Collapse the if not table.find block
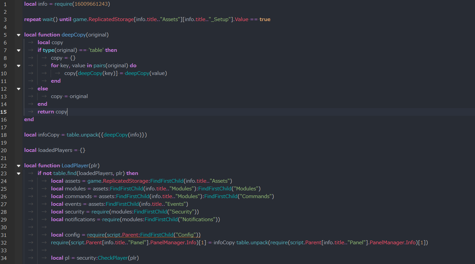Screen dimensions: 475x264 (18, 173)
